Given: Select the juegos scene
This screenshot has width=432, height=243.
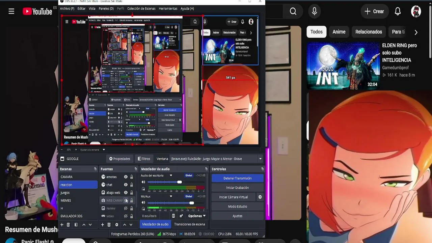Looking at the screenshot, I should [78, 193].
